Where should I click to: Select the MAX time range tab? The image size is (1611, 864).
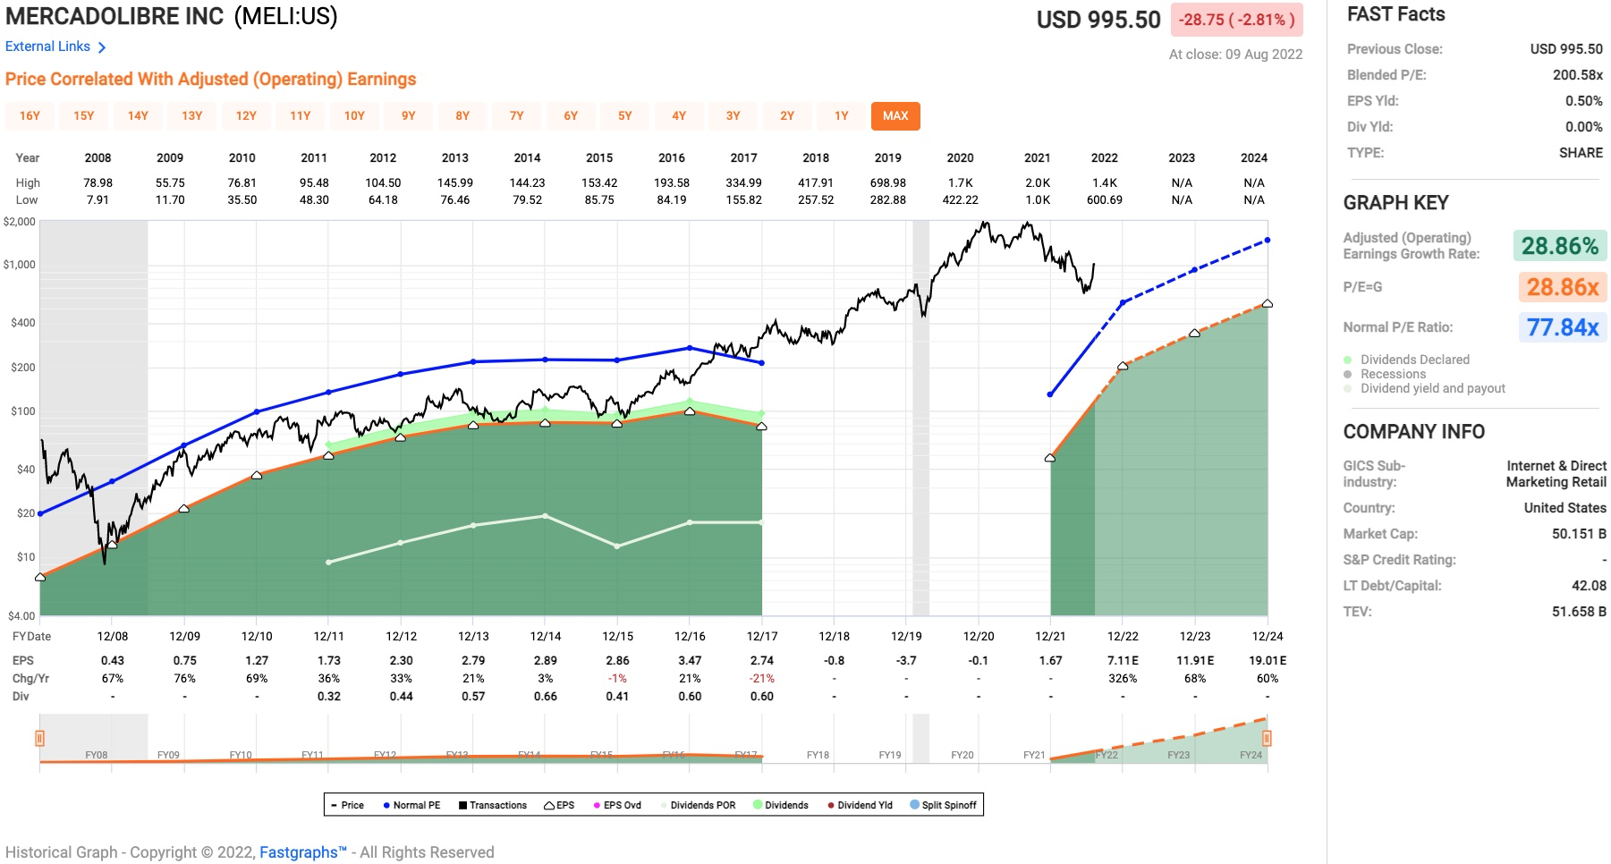(895, 116)
